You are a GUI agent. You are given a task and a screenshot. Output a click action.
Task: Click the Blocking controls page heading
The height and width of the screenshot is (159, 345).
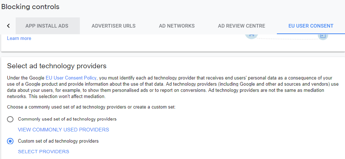click(x=30, y=7)
